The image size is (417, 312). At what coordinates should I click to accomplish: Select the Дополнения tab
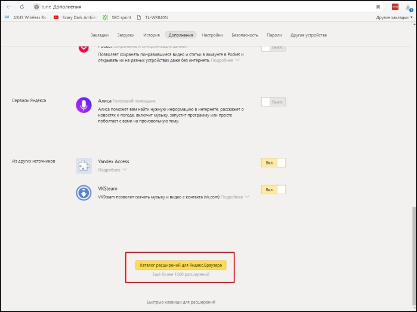(181, 35)
